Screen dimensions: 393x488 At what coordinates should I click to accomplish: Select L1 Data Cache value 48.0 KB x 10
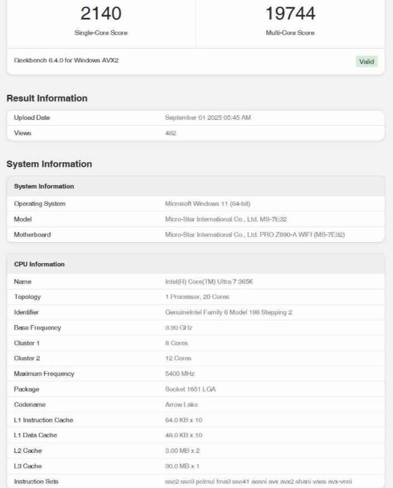(x=183, y=436)
